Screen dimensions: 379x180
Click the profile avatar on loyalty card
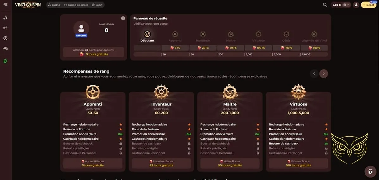tap(81, 28)
